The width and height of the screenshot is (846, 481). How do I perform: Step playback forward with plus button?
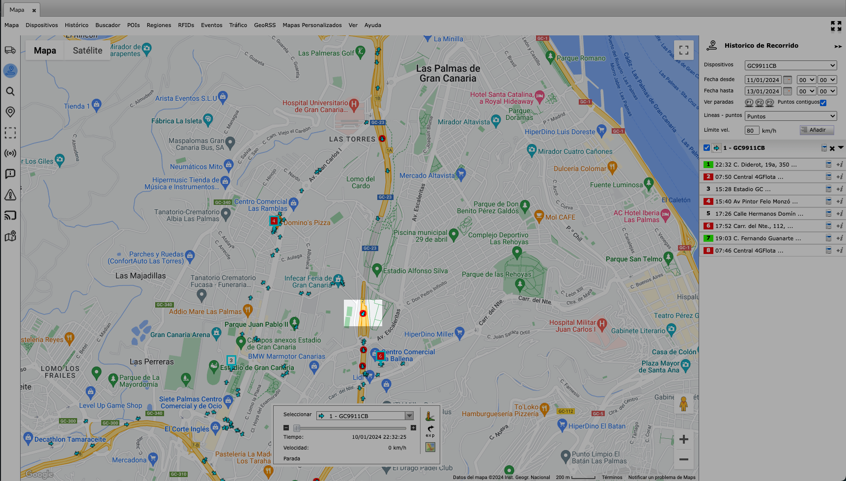(413, 428)
